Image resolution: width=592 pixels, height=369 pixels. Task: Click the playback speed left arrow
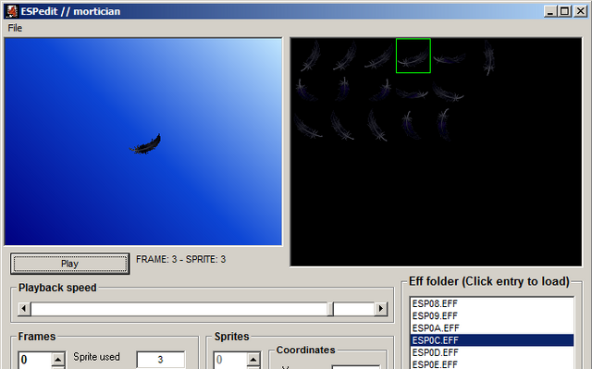[x=24, y=309]
